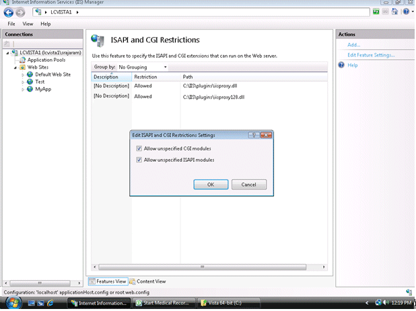Expand the Test site tree node
416x311 pixels.
(23, 83)
